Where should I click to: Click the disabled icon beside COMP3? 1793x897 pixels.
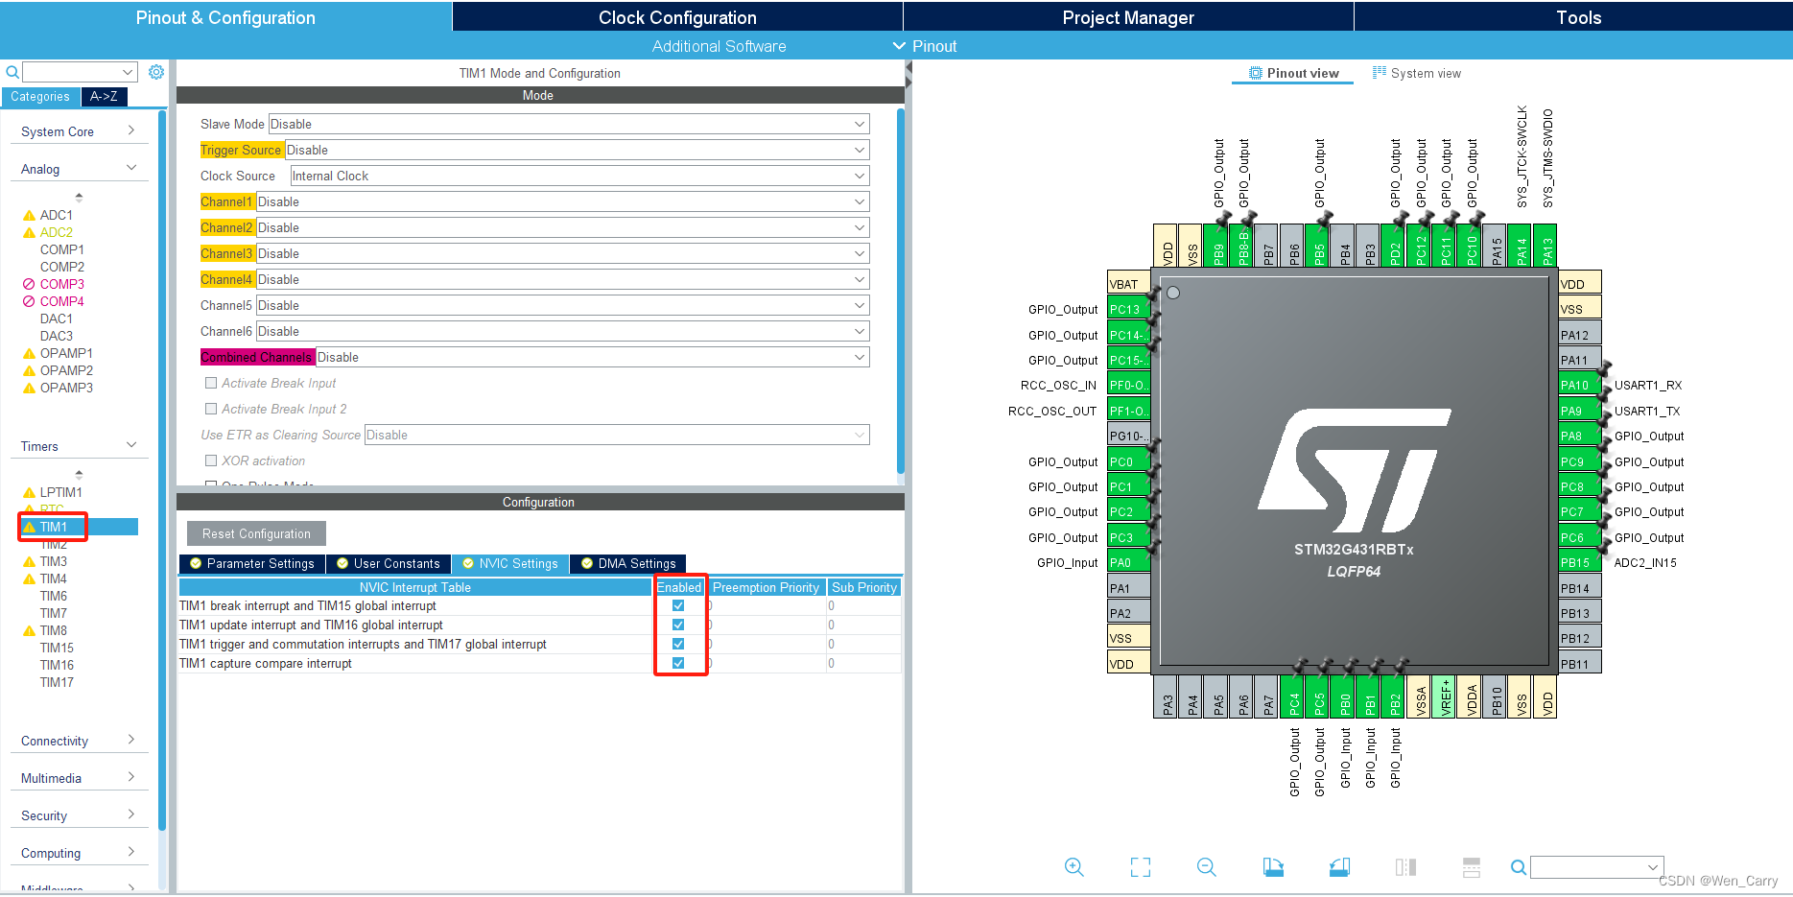pyautogui.click(x=29, y=284)
